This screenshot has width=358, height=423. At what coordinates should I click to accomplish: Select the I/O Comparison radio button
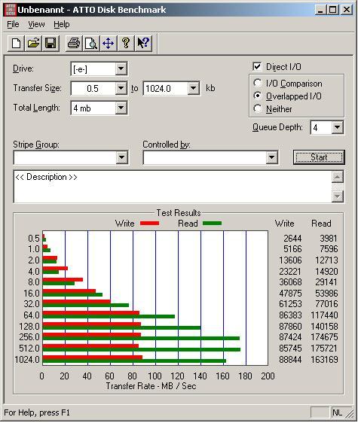258,83
